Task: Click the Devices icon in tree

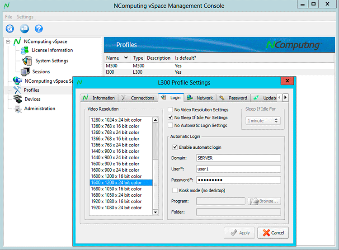Action: (18, 99)
